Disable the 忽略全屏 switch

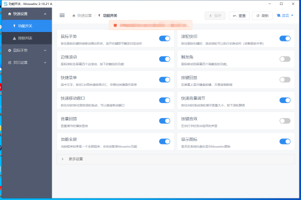(x=165, y=141)
